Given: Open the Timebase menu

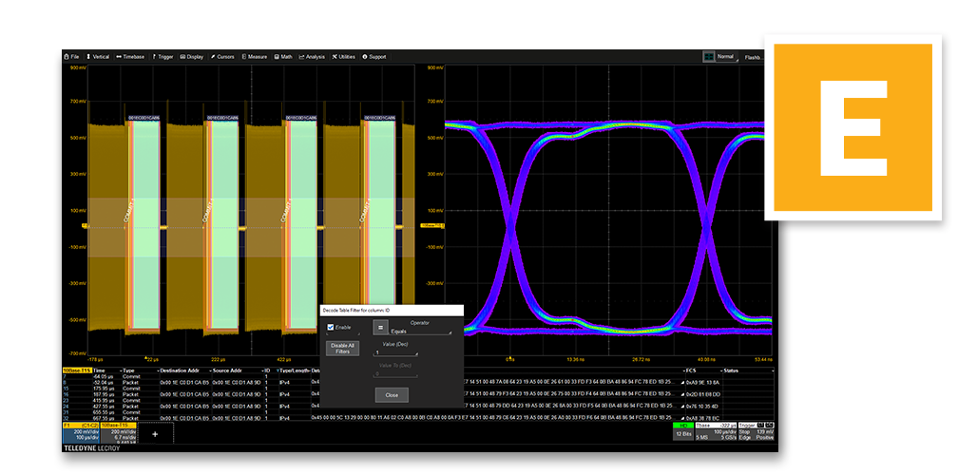Looking at the screenshot, I should (131, 57).
